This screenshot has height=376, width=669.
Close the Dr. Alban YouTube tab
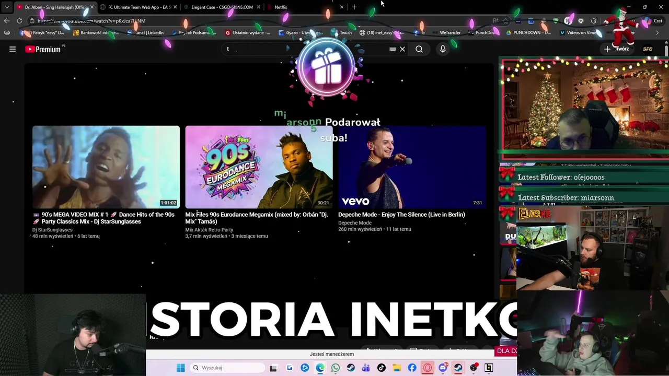tap(92, 7)
